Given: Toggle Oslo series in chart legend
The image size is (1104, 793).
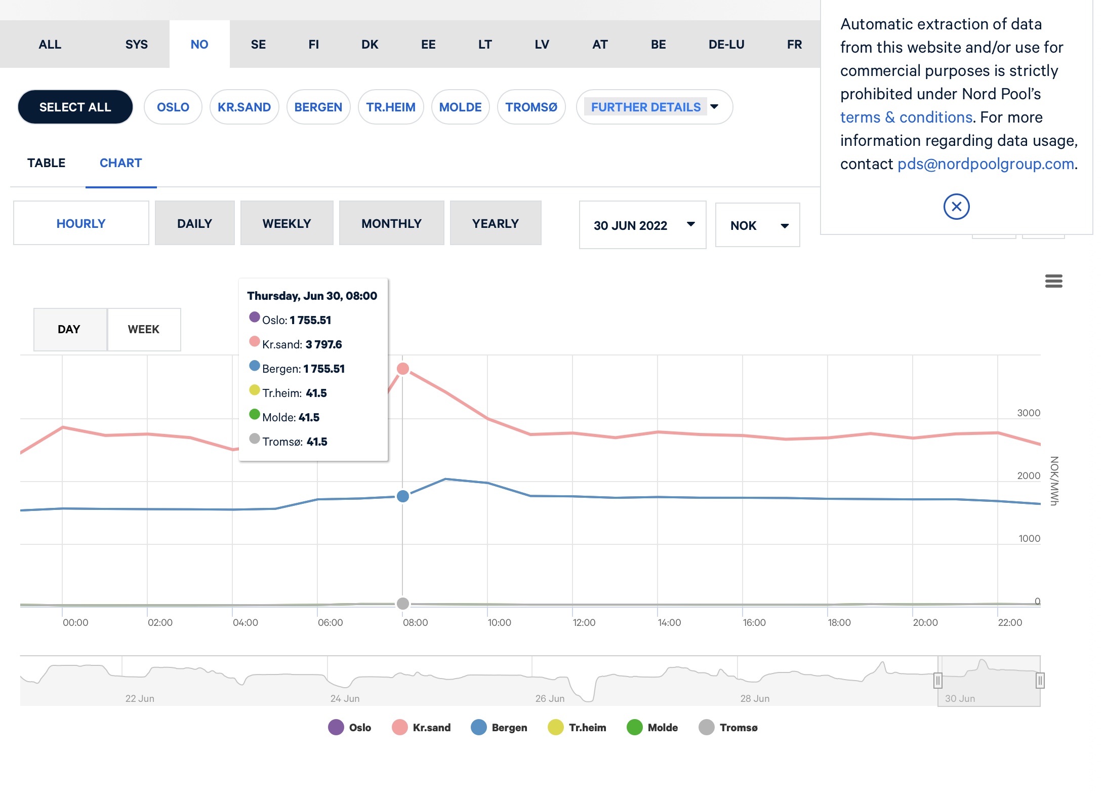Looking at the screenshot, I should (x=350, y=727).
